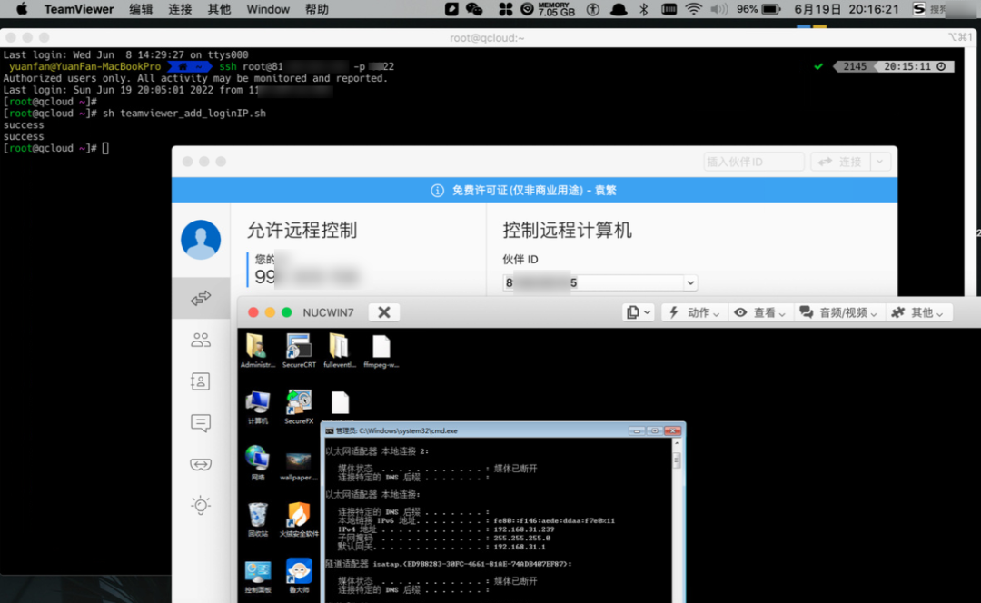Select the 网络 icon on remote desktop
This screenshot has width=981, height=603.
[257, 463]
